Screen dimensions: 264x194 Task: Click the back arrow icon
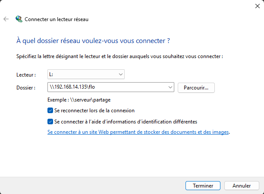(x=6, y=19)
